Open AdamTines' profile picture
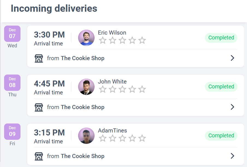 (x=86, y=136)
